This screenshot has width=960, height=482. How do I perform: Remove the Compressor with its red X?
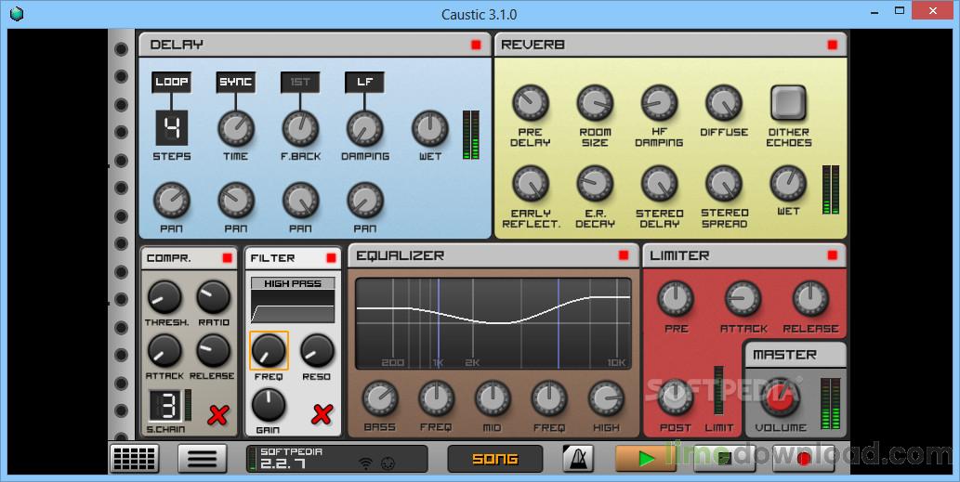pos(217,415)
